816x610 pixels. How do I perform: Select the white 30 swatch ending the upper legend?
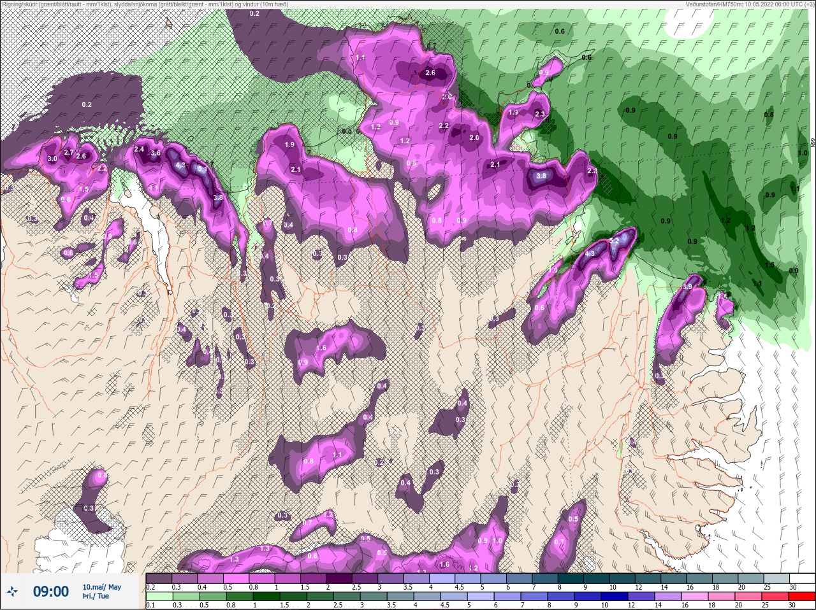tap(802, 578)
